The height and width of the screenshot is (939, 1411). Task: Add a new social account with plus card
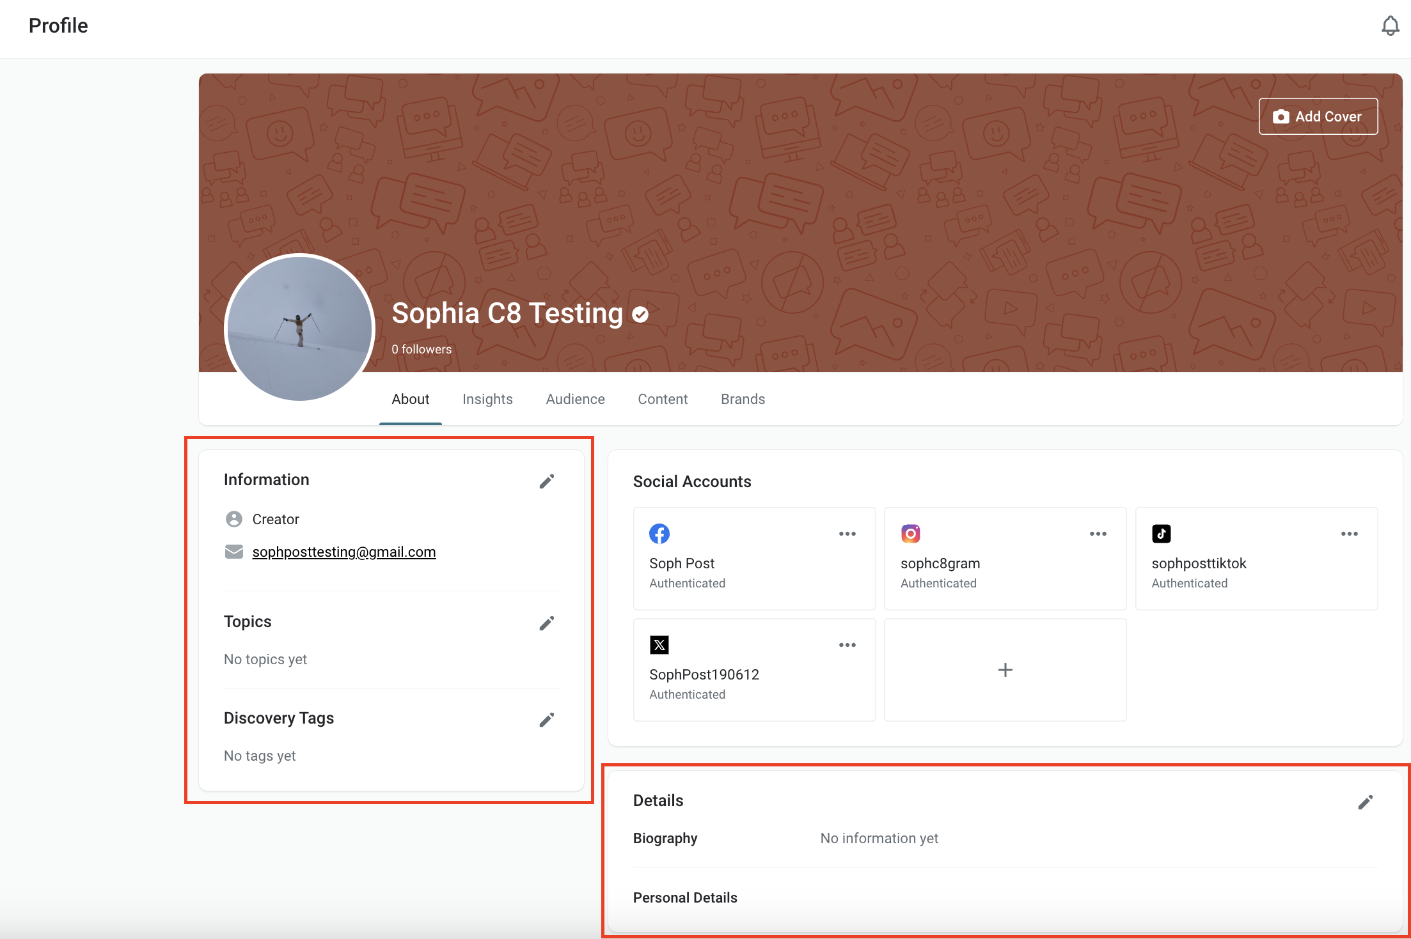click(1005, 670)
